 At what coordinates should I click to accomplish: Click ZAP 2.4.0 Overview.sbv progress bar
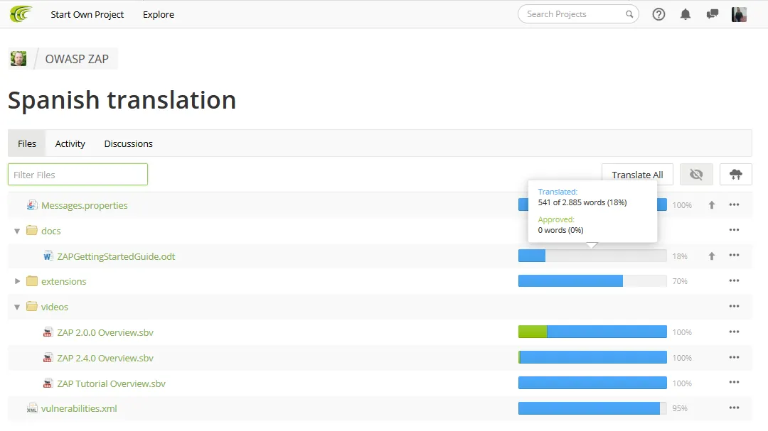coord(592,357)
